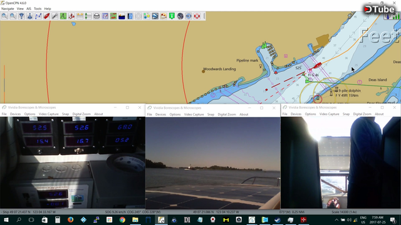Click Snap in middle Vividia window
The height and width of the screenshot is (225, 401).
(211, 114)
